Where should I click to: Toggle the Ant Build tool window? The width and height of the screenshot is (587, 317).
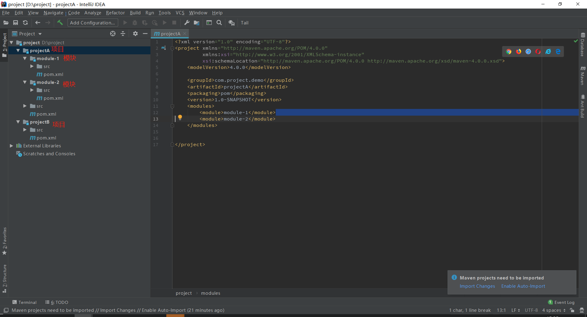point(583,106)
